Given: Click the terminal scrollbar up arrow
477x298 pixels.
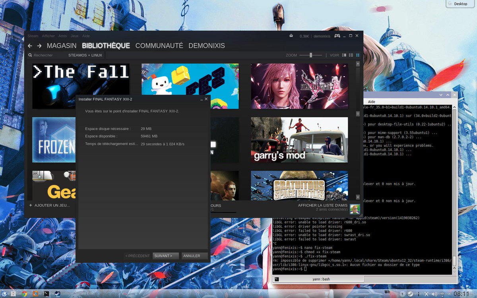Looking at the screenshot, I should pyautogui.click(x=455, y=107).
